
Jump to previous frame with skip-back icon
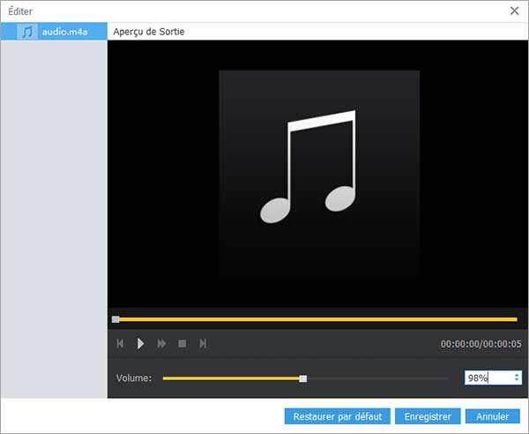(120, 343)
